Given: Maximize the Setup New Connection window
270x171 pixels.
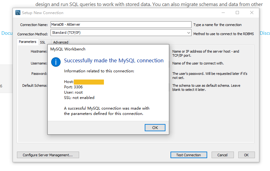Looking at the screenshot, I should pos(237,13).
